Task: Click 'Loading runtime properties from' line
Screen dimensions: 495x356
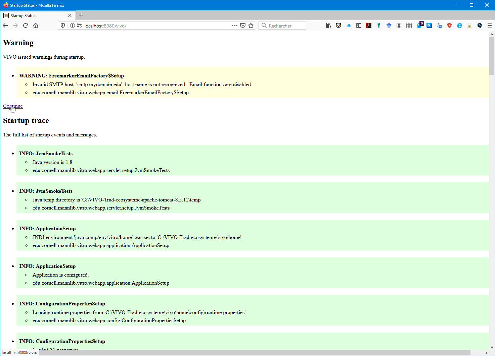Action: 139,312
